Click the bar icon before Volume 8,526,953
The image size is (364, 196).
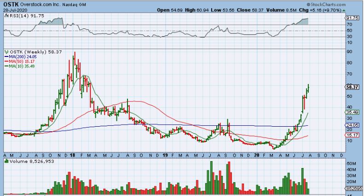coord(6,161)
